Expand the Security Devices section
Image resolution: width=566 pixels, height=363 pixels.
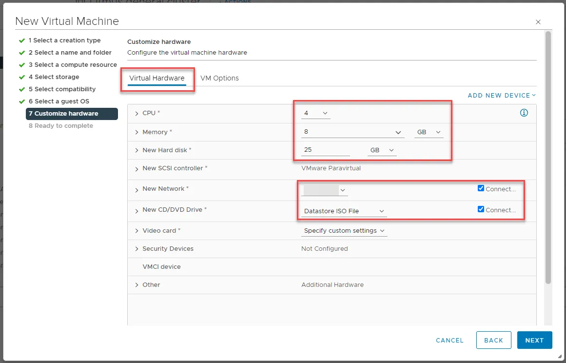(137, 248)
